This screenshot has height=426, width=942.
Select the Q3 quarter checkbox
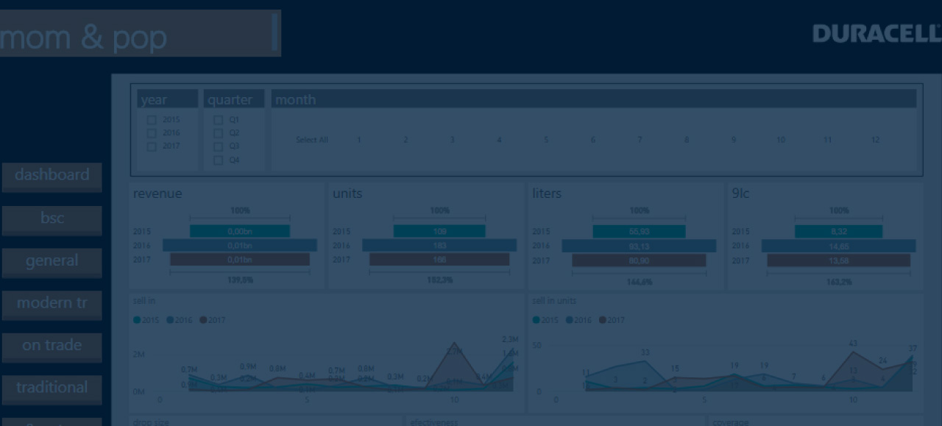(218, 146)
